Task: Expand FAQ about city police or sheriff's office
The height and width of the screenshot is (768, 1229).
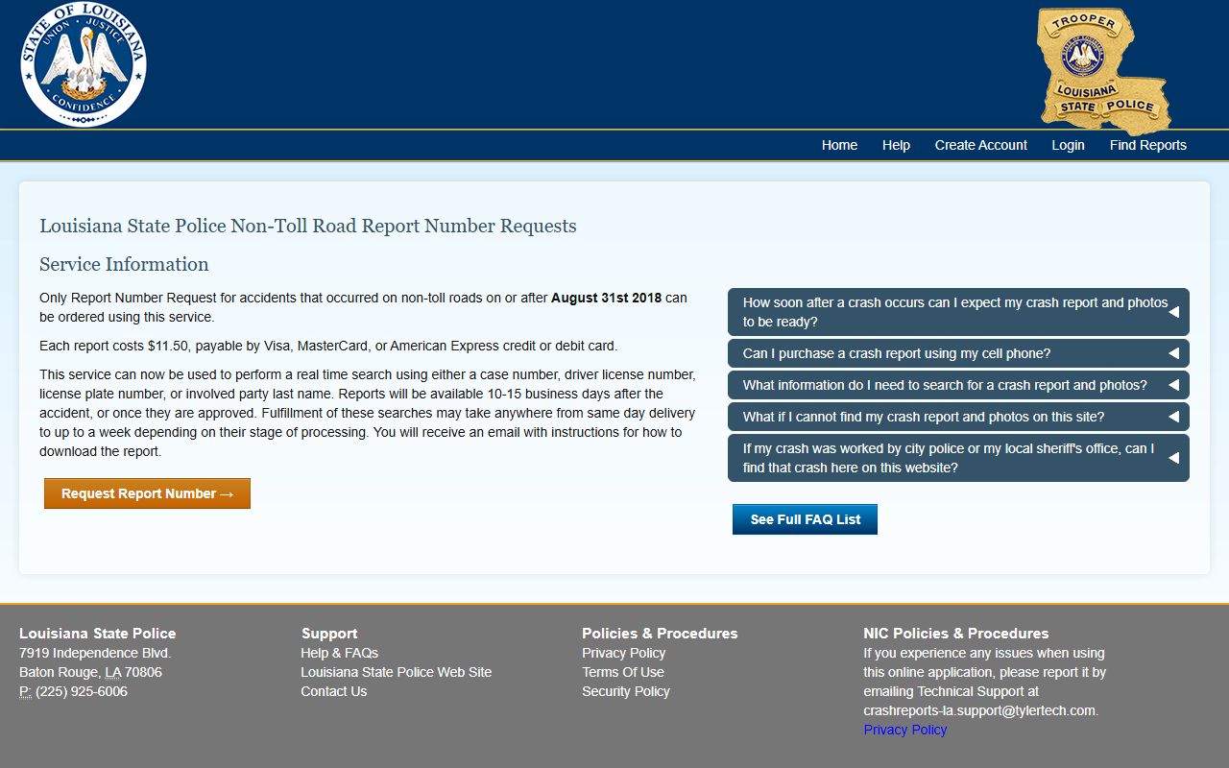Action: click(958, 458)
